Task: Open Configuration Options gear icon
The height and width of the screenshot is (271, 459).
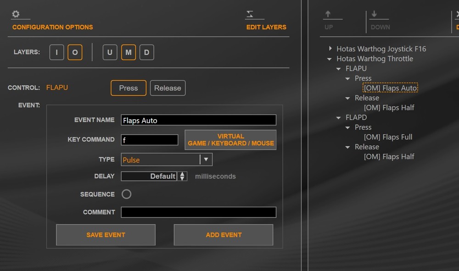Action: 16,14
